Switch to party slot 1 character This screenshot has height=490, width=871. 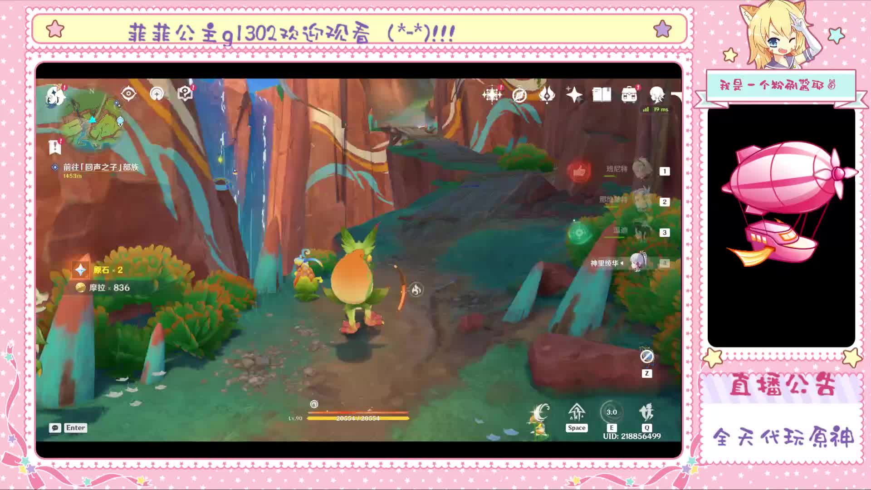click(641, 170)
